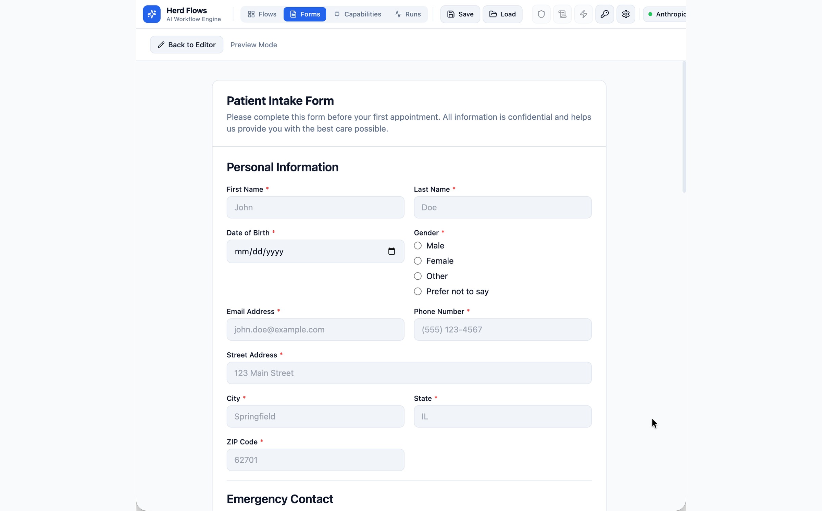The height and width of the screenshot is (511, 822).
Task: Open the key (API keys) icon
Action: click(x=605, y=14)
